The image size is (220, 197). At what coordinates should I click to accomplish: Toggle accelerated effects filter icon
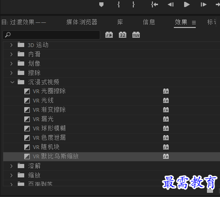click(x=109, y=35)
